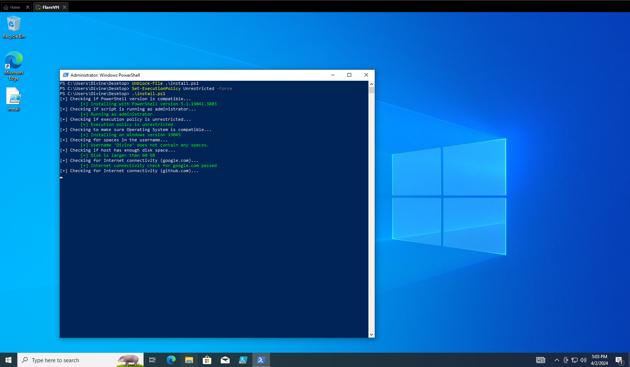Open the Recycle Bin desktop icon
630x367 pixels.
coord(14,27)
